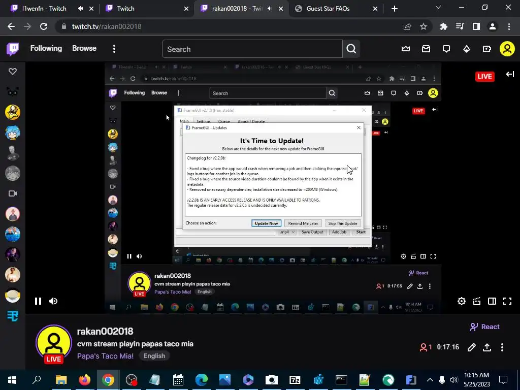Mute the main player volume
The width and height of the screenshot is (520, 390).
[x=53, y=301]
